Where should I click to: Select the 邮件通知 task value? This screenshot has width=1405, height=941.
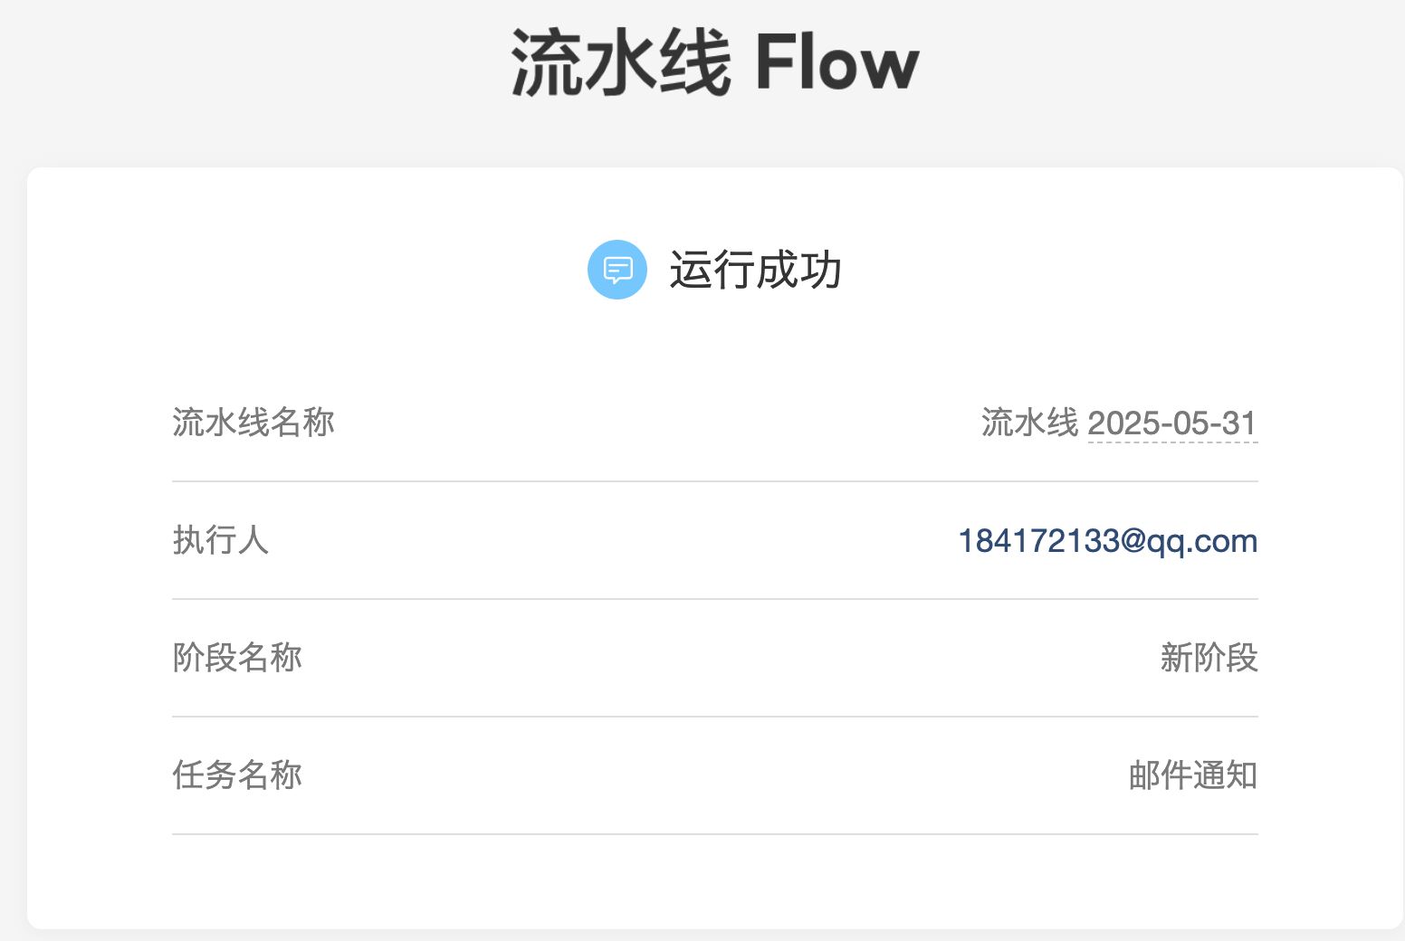click(1192, 775)
